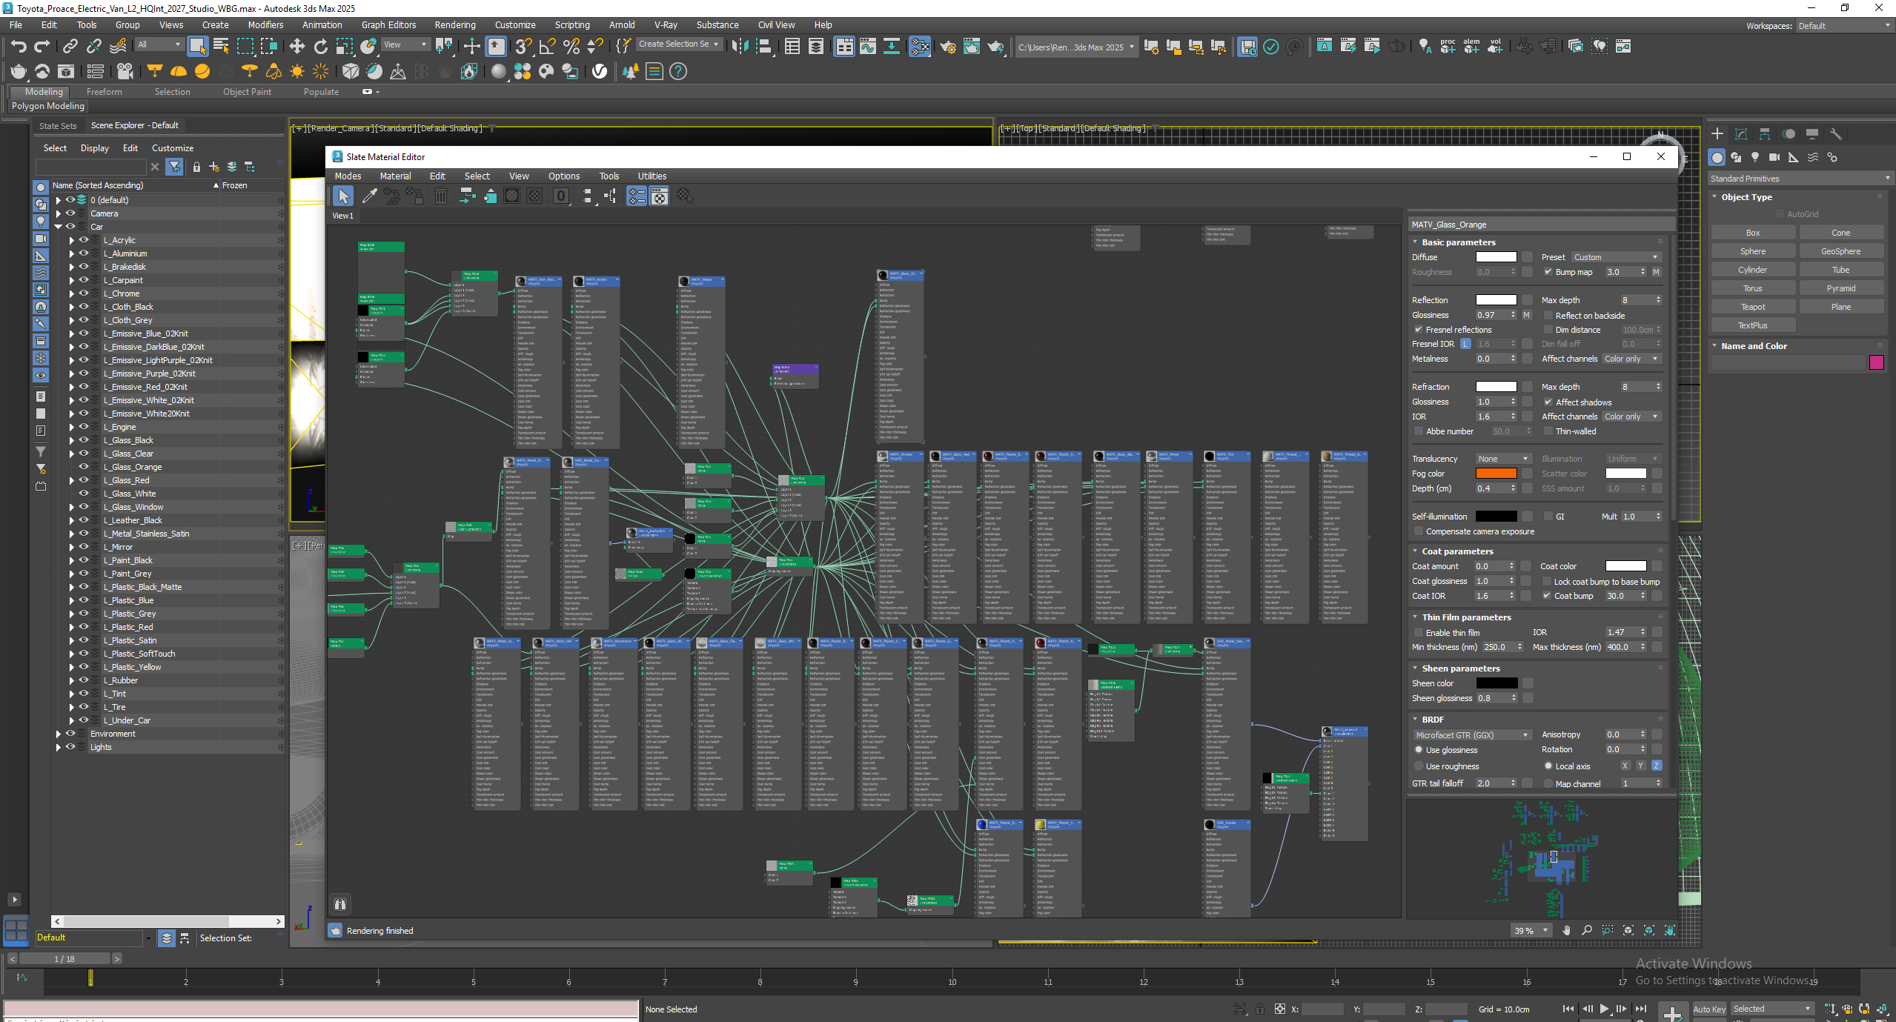This screenshot has width=1896, height=1022.
Task: Switch to Lights category in Create panel
Action: click(x=1755, y=157)
